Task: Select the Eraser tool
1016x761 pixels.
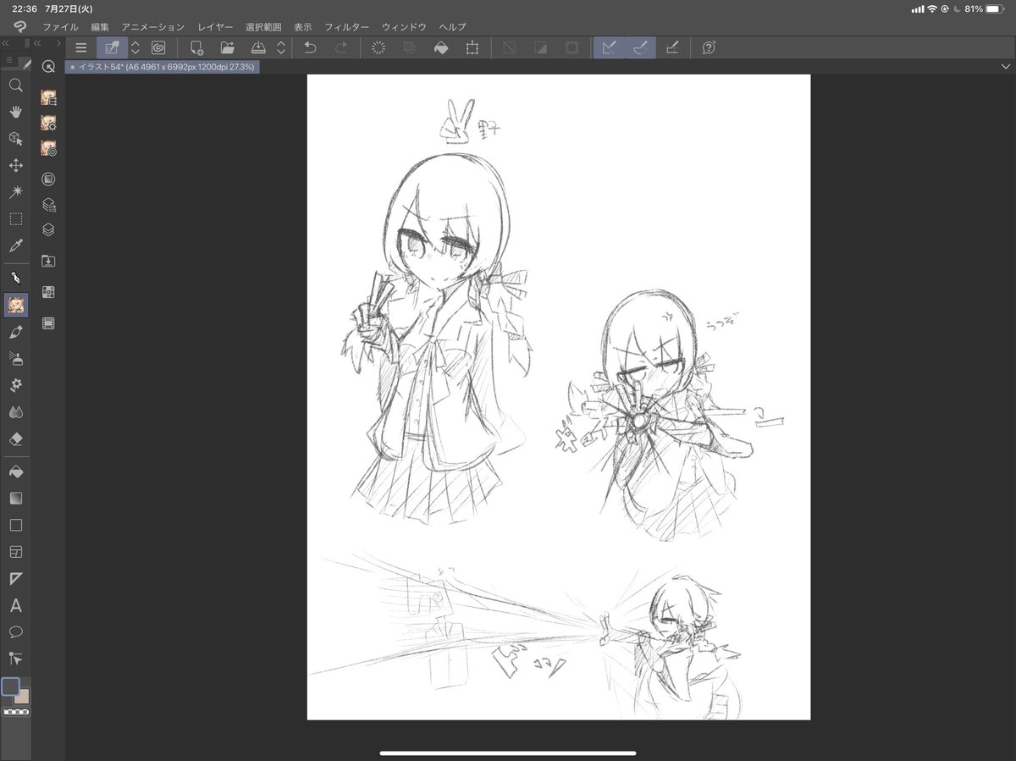Action: (15, 439)
